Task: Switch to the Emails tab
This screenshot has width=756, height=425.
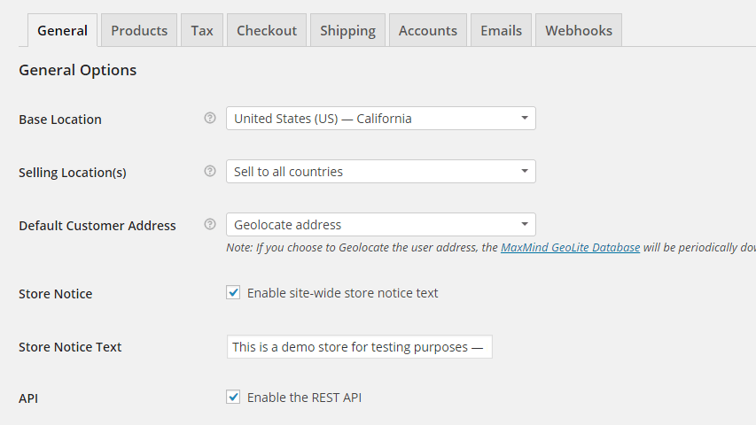Action: pos(502,30)
